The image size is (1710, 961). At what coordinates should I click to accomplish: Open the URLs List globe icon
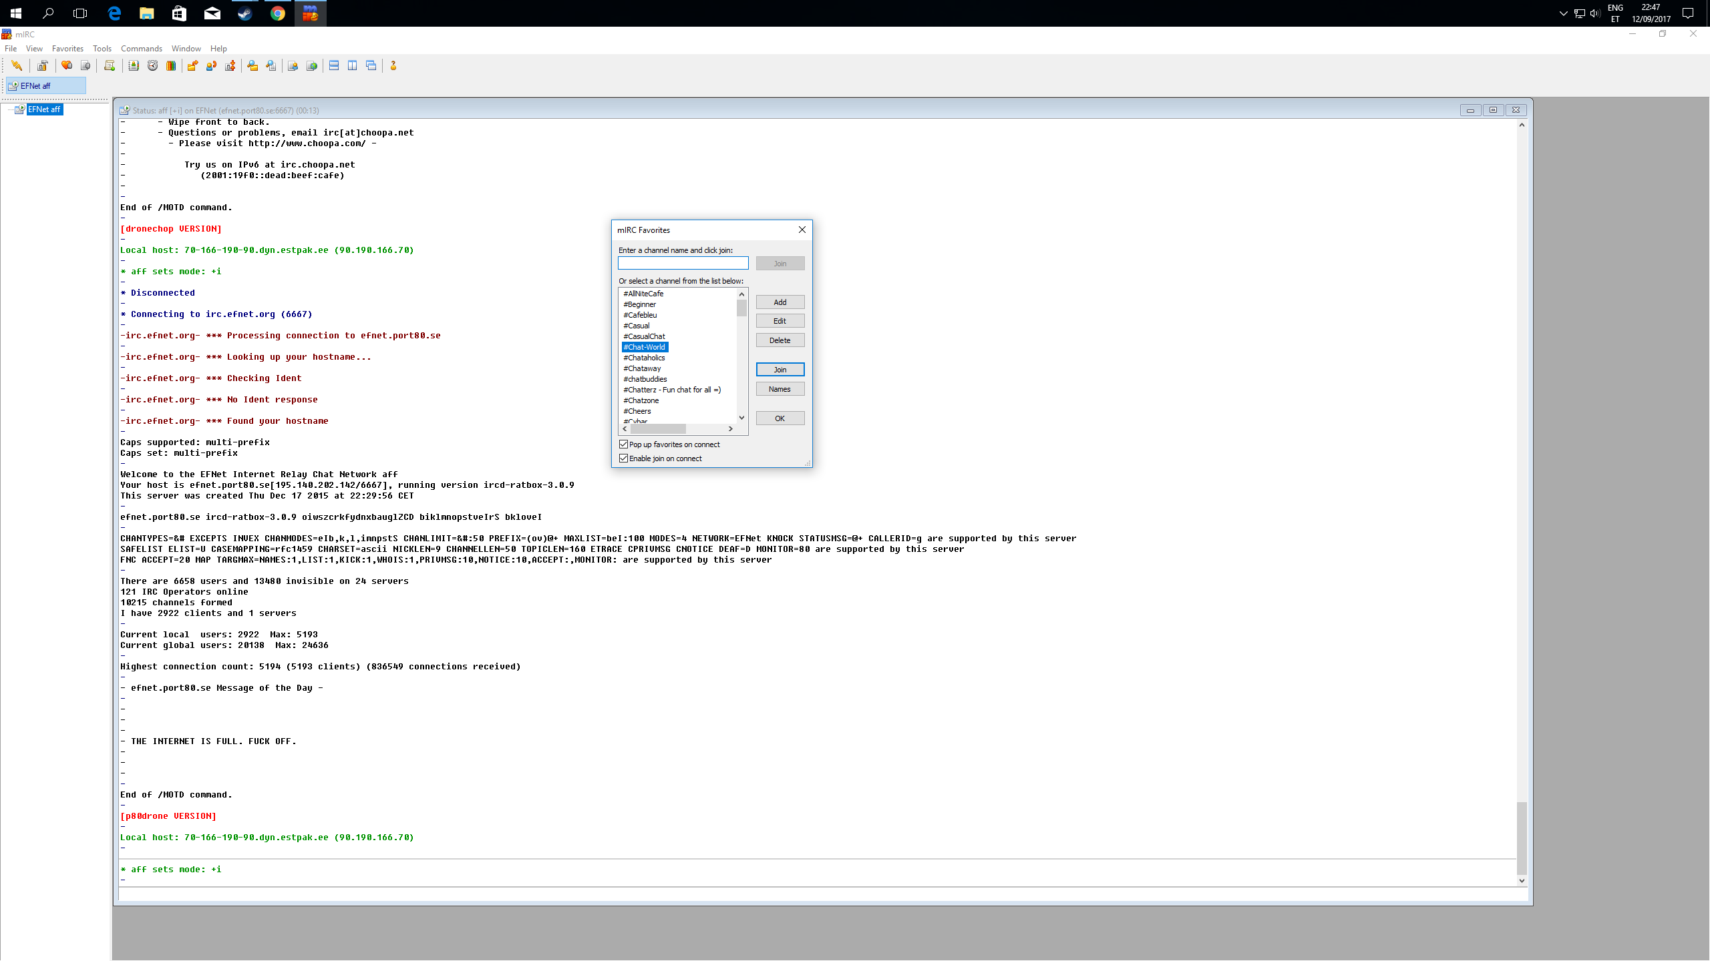[311, 65]
